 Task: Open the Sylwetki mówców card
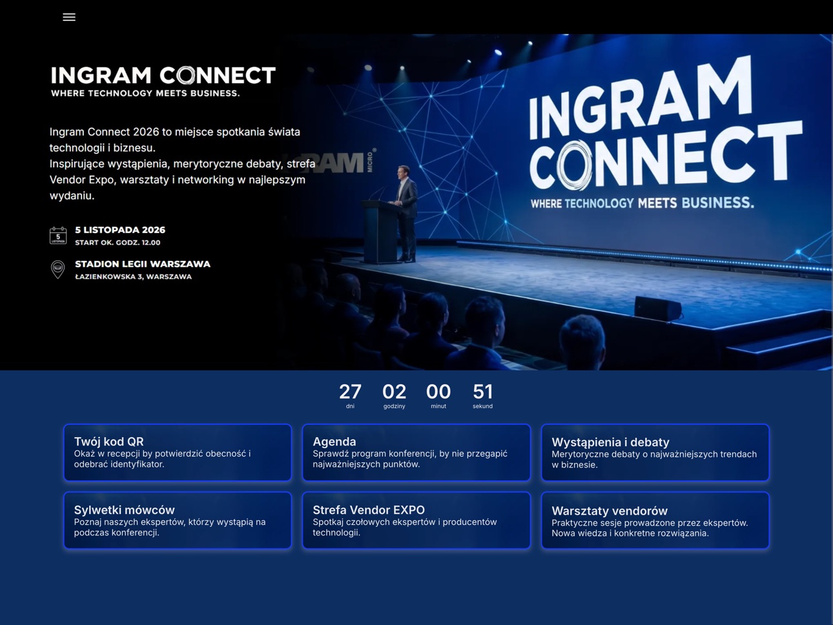(178, 520)
